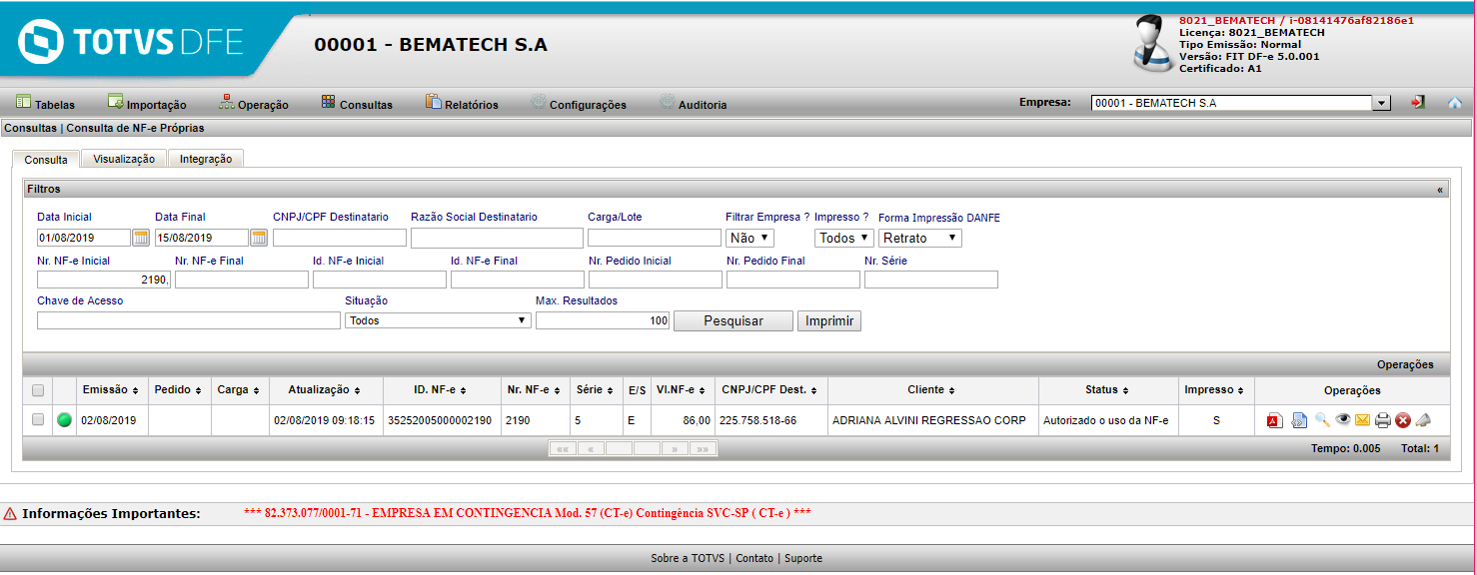Open the Relatórios menu
The width and height of the screenshot is (1477, 575).
[x=462, y=104]
